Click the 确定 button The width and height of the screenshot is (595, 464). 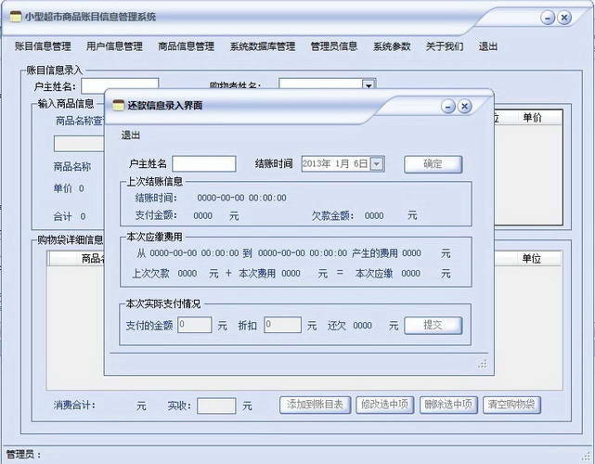tap(433, 164)
